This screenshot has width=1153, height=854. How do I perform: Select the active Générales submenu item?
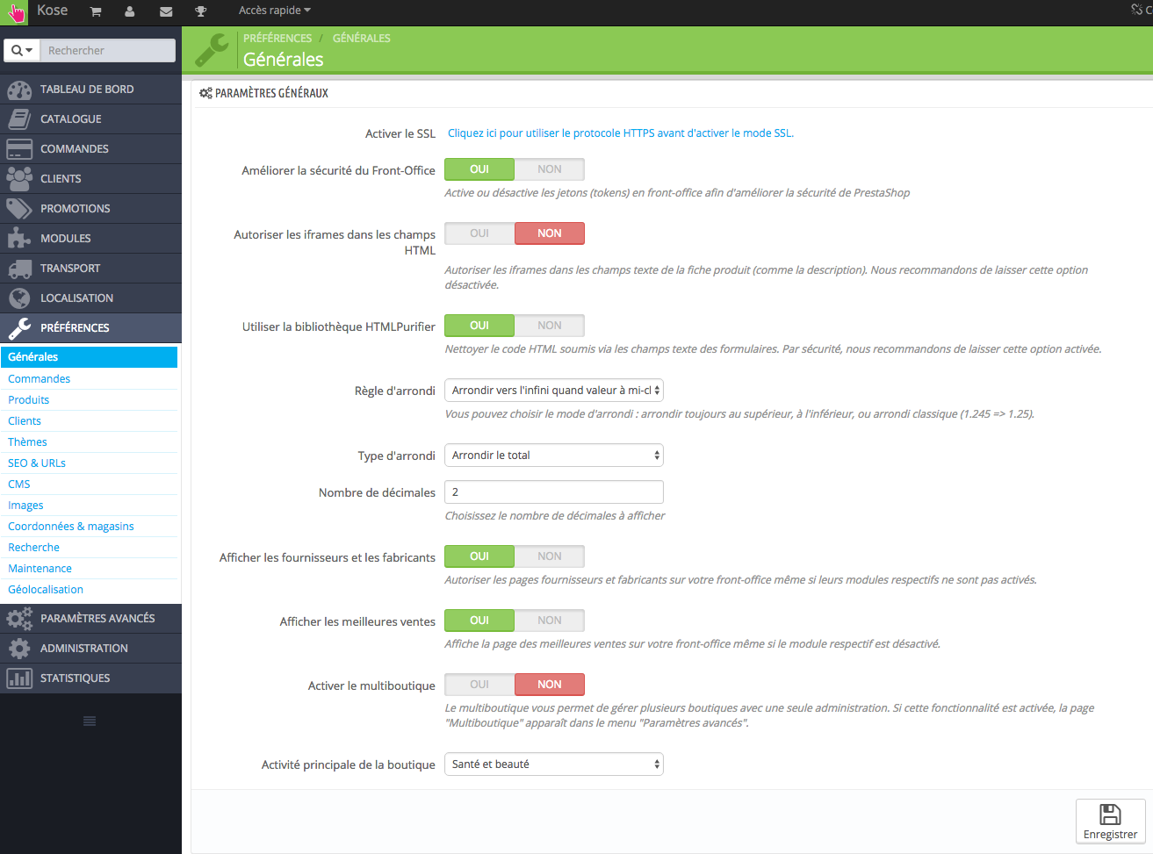[89, 357]
